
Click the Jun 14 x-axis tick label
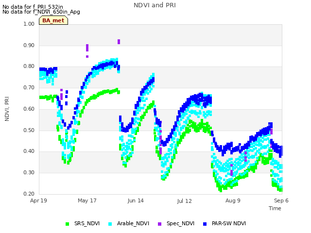click(x=136, y=200)
